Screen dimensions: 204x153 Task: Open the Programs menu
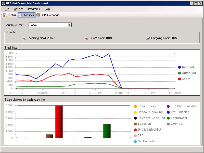[x=34, y=9]
